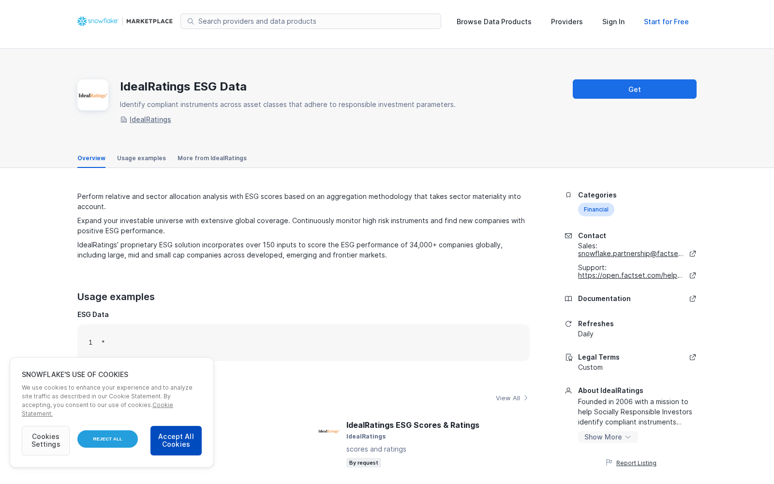Open the Legal Terms external link icon
This screenshot has height=484, width=774.
point(693,357)
